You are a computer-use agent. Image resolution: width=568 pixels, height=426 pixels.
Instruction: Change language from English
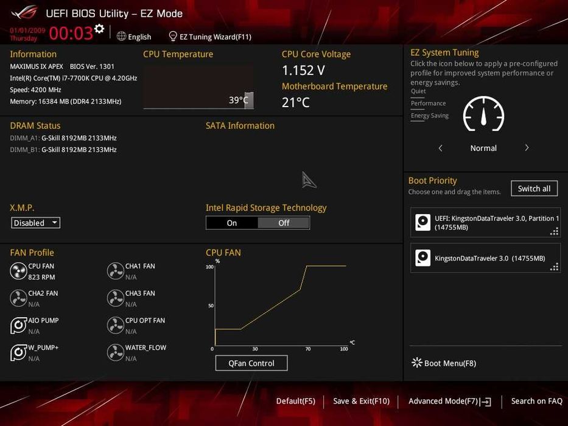click(x=139, y=37)
